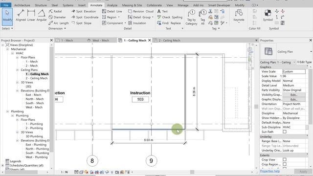Screen dimensions: 313x176
Task: Start the Region tool
Action: [x=111, y=17]
